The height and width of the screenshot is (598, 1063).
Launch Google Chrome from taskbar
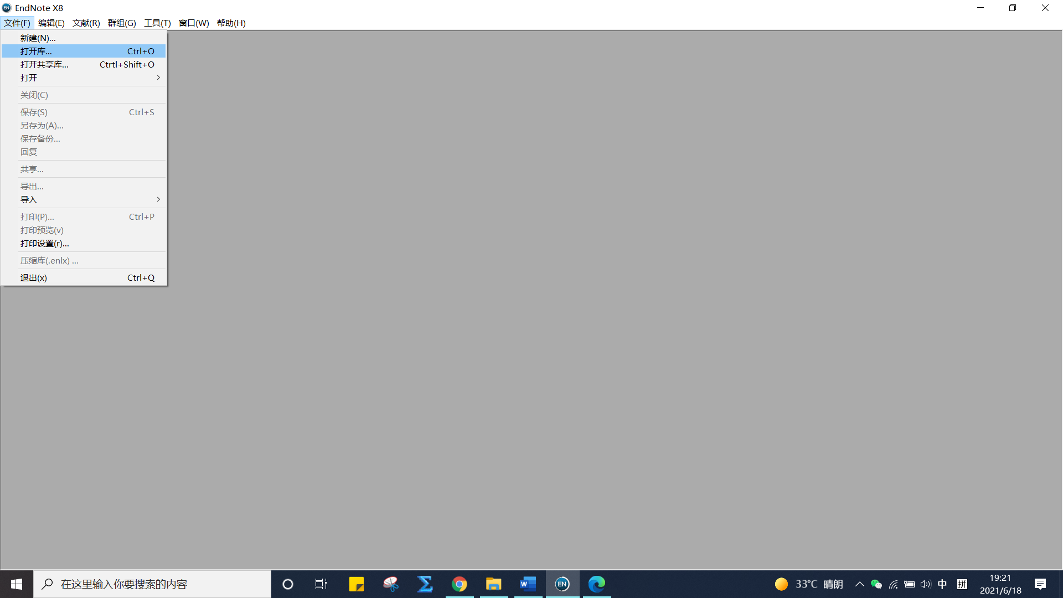[459, 584]
